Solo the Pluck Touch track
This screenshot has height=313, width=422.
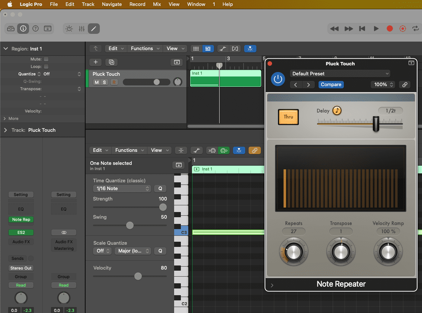coord(105,82)
